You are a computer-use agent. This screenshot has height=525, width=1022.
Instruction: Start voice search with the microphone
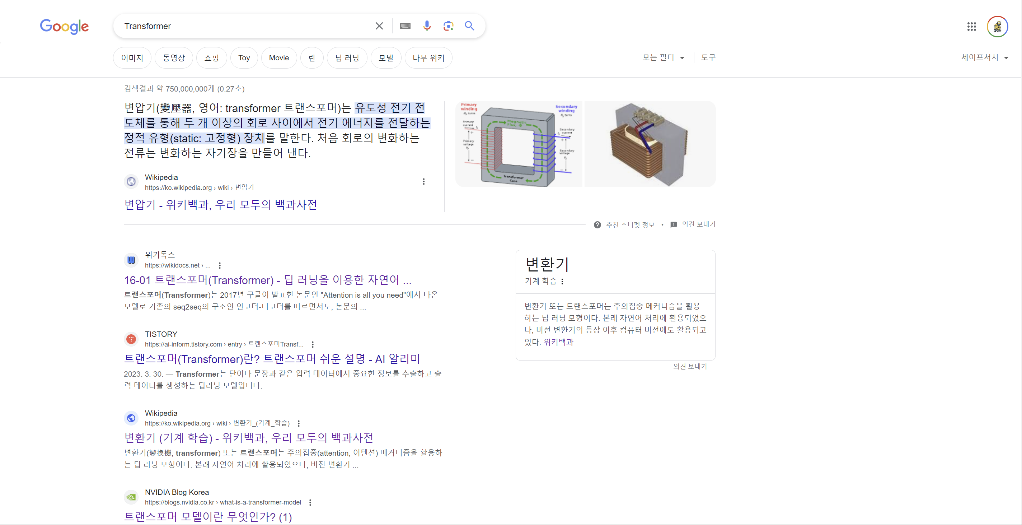[x=427, y=26]
